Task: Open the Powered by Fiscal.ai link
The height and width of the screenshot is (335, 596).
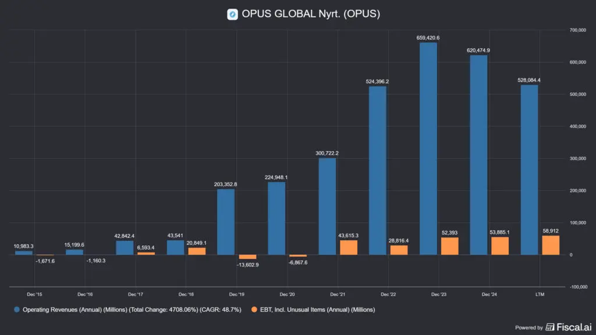Action: (x=554, y=327)
